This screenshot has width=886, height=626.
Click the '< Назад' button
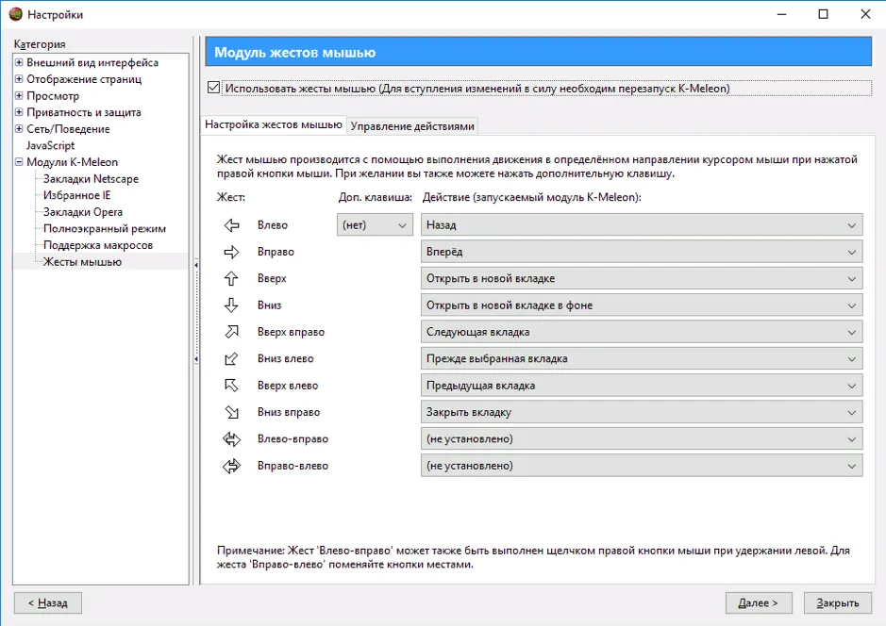coord(48,602)
